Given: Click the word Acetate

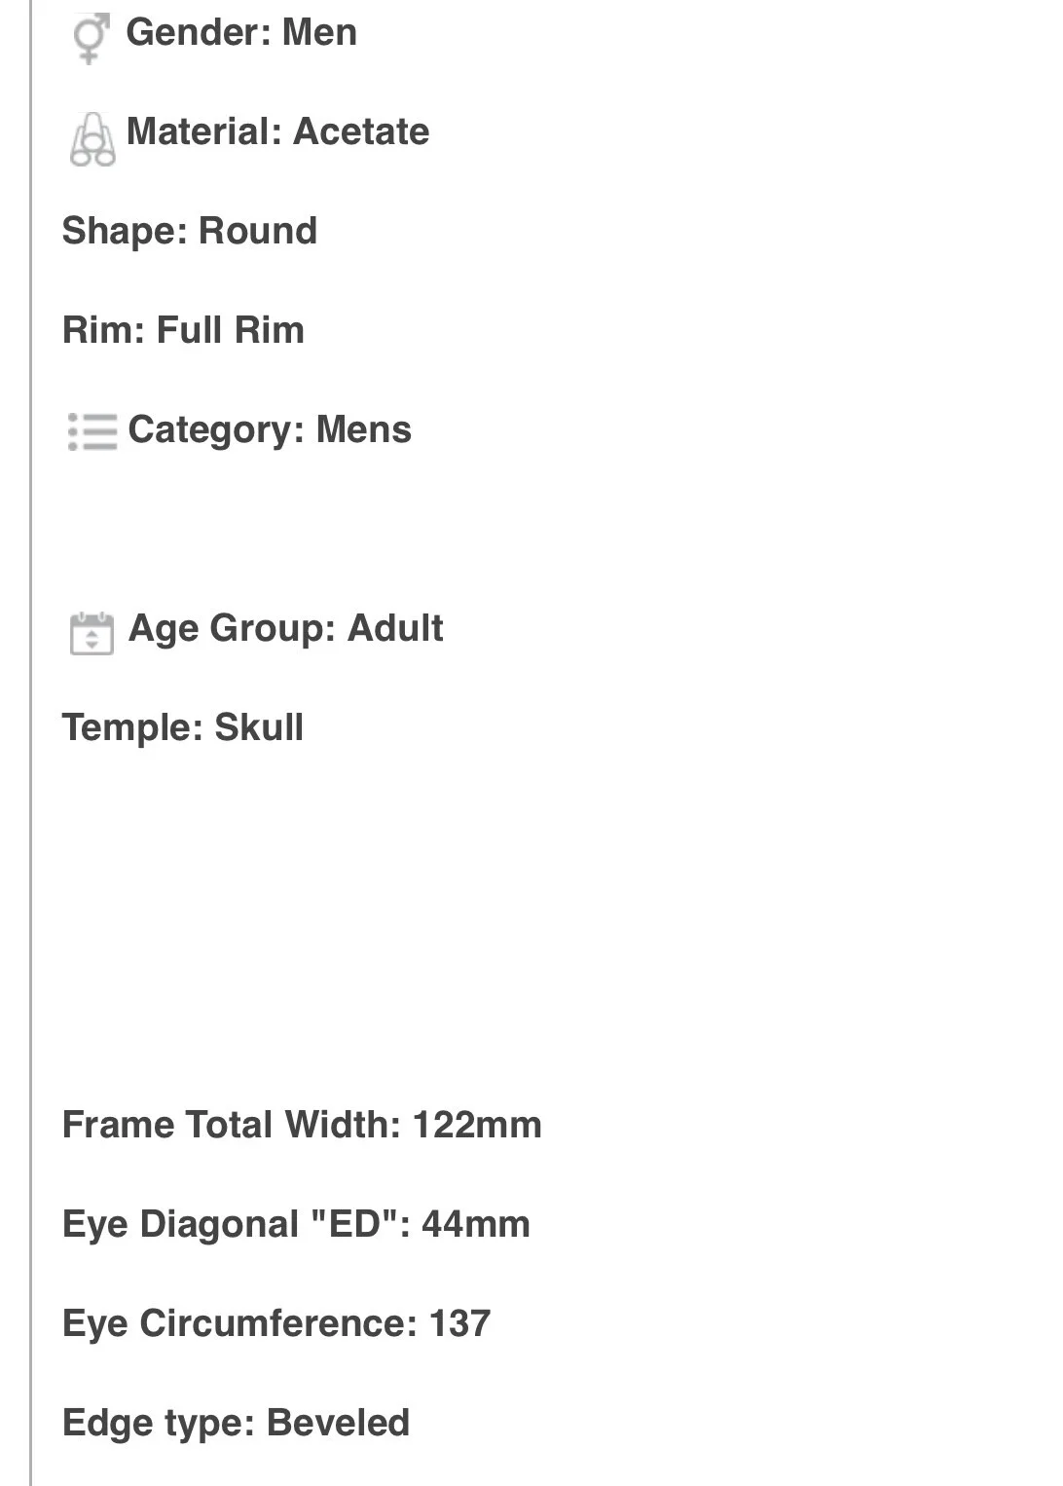Looking at the screenshot, I should pyautogui.click(x=361, y=131).
